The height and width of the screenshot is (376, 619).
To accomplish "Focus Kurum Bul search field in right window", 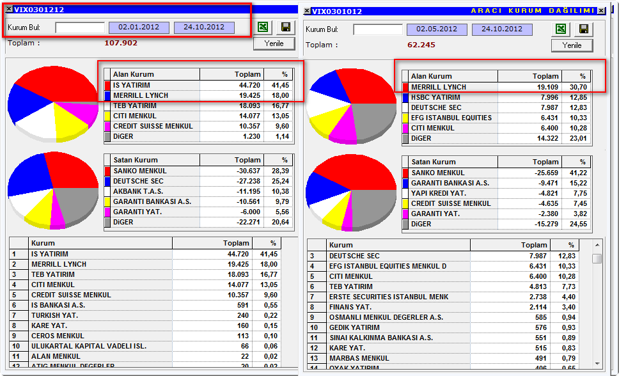I will (378, 29).
